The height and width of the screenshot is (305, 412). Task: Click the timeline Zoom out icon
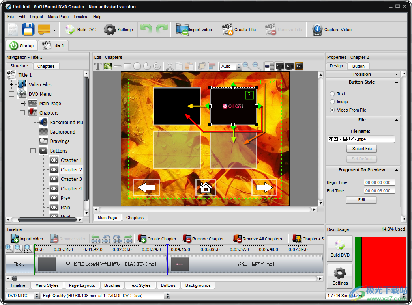[x=19, y=248]
